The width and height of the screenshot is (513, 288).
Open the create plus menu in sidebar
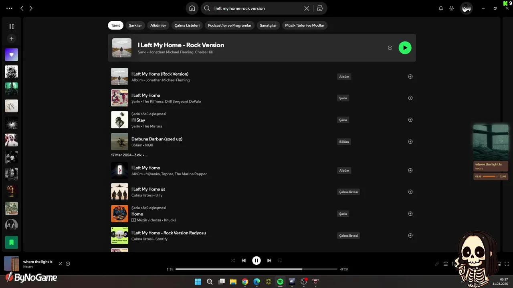click(x=11, y=39)
